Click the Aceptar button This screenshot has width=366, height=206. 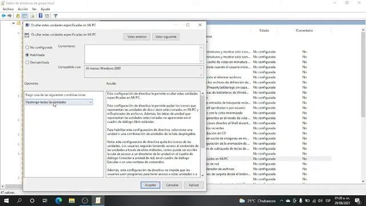click(x=150, y=185)
